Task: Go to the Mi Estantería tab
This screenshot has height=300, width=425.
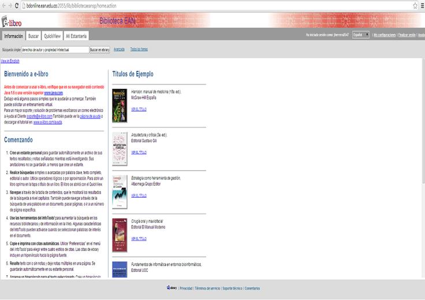Action: pos(76,36)
